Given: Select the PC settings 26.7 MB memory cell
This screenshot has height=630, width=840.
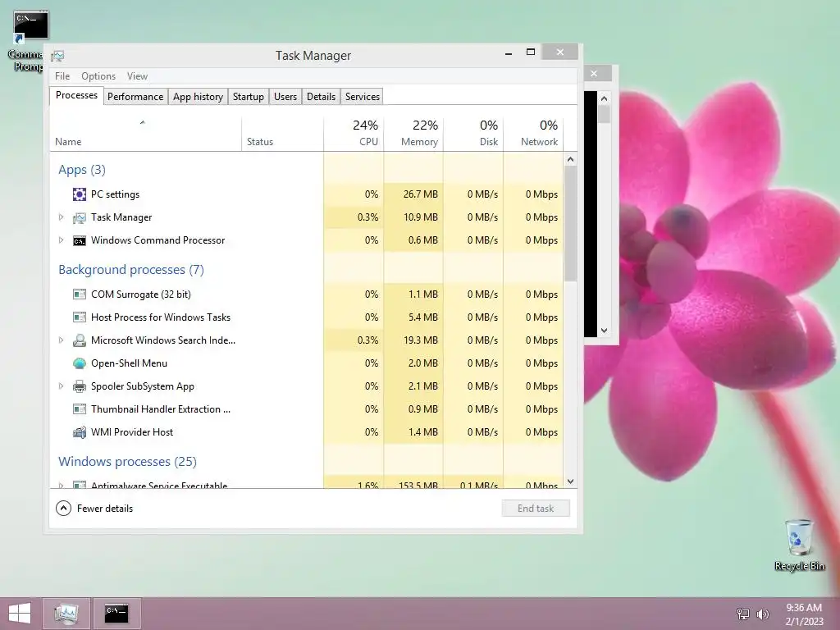Looking at the screenshot, I should (x=413, y=194).
